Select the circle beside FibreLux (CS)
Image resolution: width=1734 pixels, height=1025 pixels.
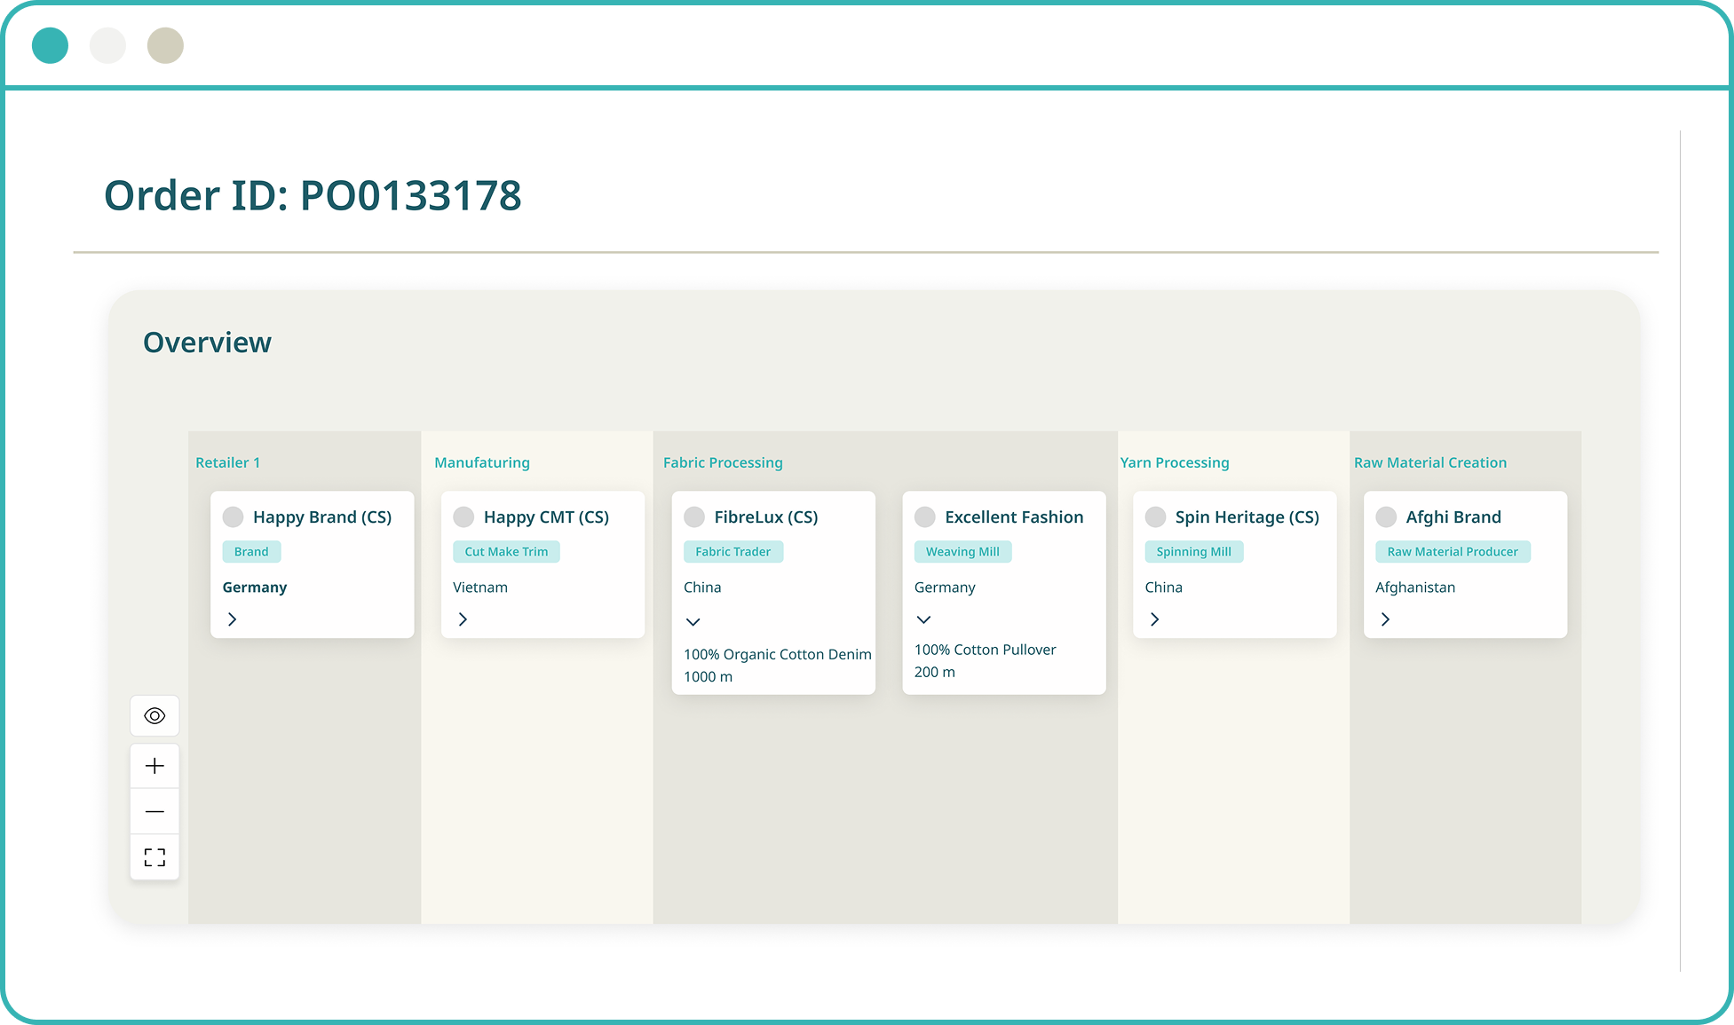(x=694, y=517)
